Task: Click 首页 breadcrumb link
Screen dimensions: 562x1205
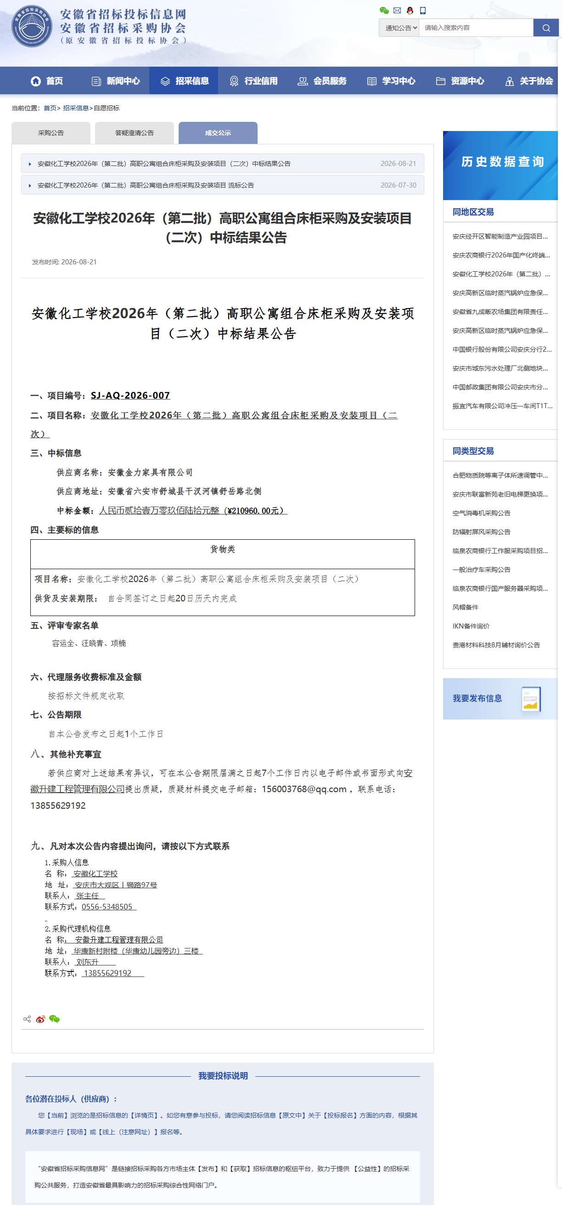Action: click(50, 108)
